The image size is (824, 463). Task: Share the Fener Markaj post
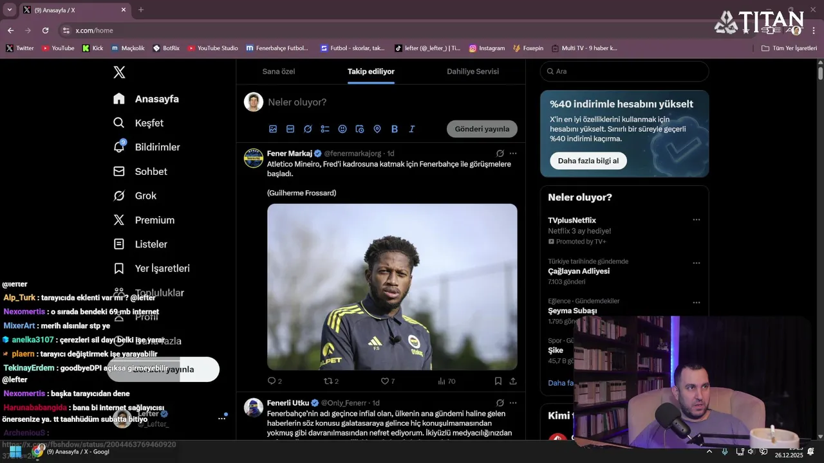tap(513, 381)
